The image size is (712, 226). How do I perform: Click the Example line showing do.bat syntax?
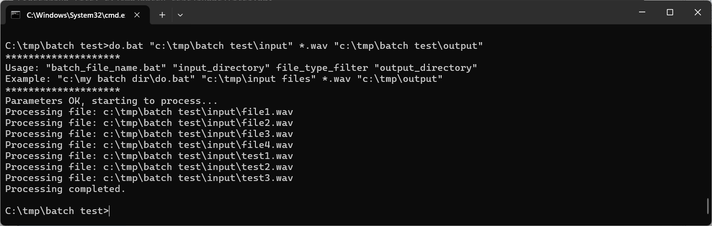(x=224, y=79)
